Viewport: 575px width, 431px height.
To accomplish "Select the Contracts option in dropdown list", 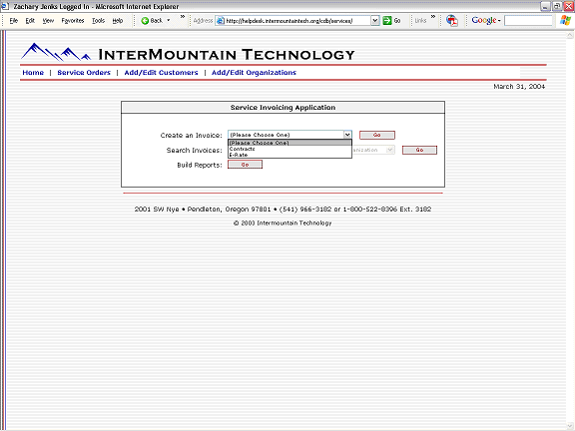I will pyautogui.click(x=289, y=149).
